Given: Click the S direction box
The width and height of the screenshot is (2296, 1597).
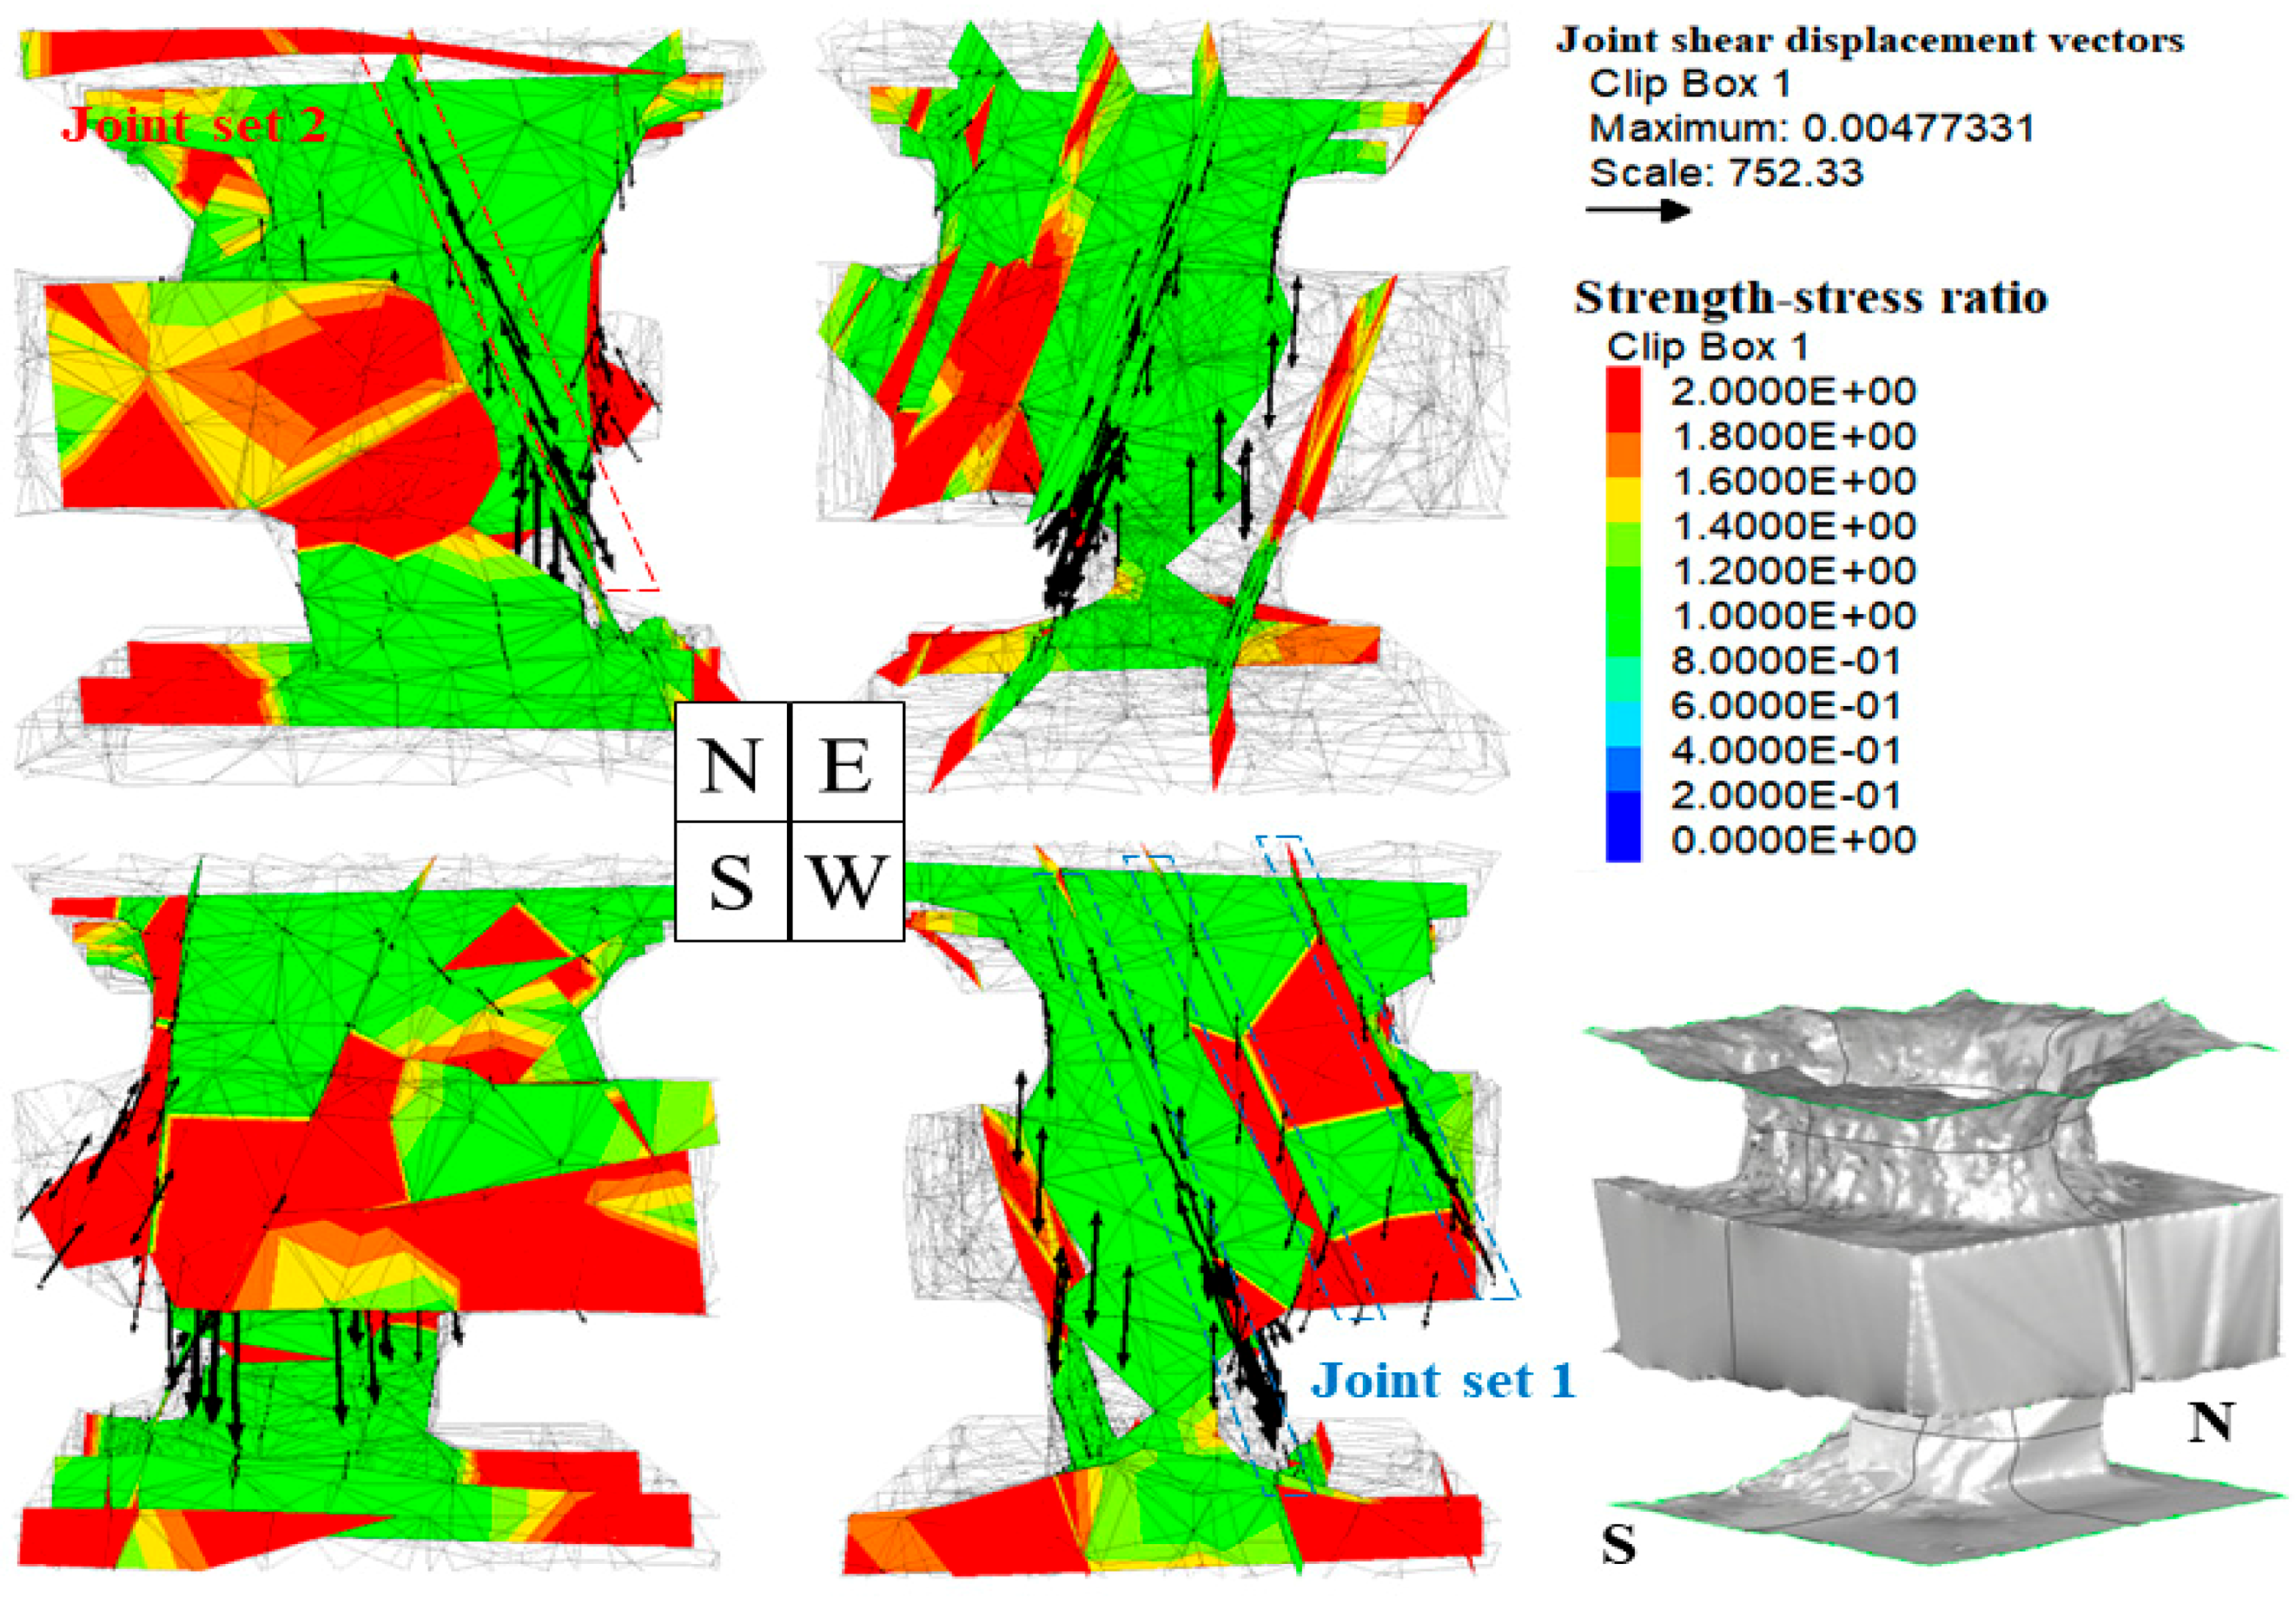Looking at the screenshot, I should click(731, 883).
